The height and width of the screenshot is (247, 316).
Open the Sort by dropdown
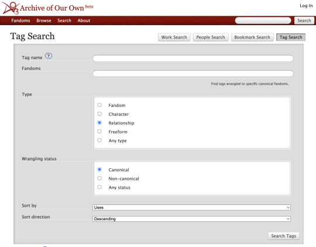(x=191, y=207)
